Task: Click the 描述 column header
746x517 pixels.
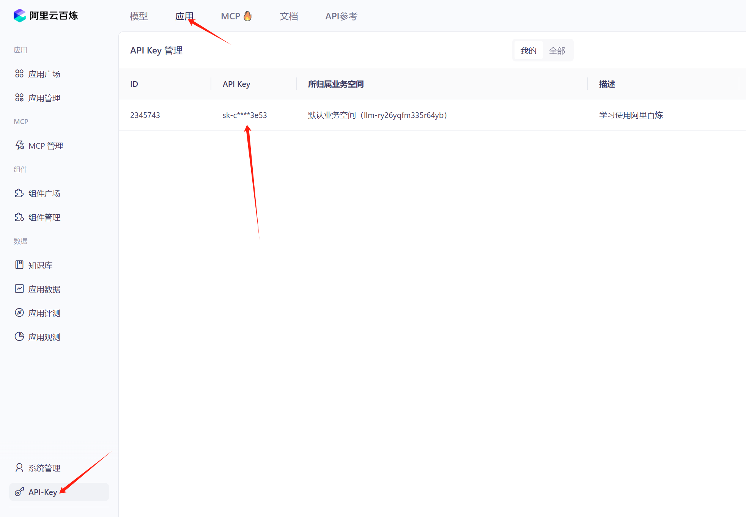Action: (x=607, y=84)
